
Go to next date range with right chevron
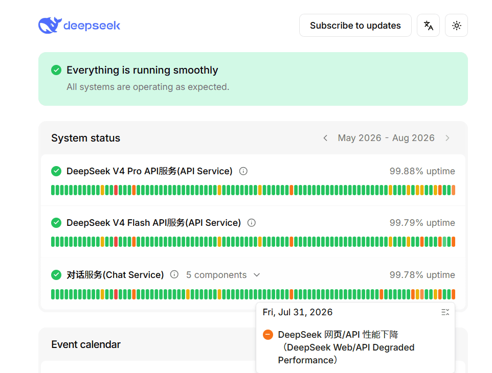(x=448, y=138)
